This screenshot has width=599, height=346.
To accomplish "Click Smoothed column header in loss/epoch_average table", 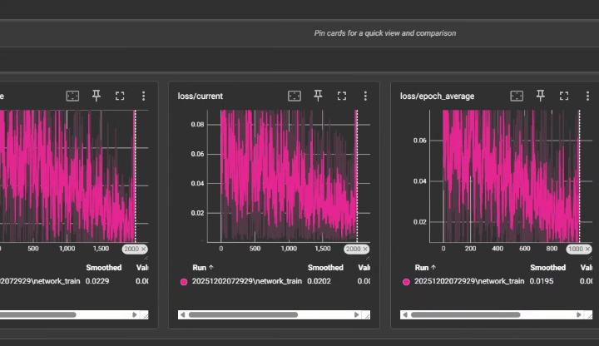I will click(547, 268).
